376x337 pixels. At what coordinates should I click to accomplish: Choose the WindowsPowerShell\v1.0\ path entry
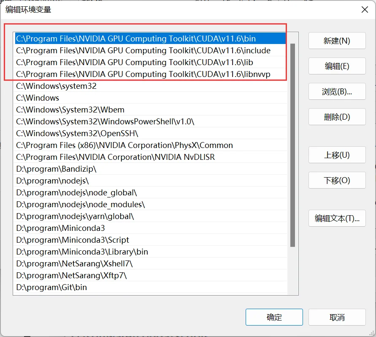(x=105, y=122)
